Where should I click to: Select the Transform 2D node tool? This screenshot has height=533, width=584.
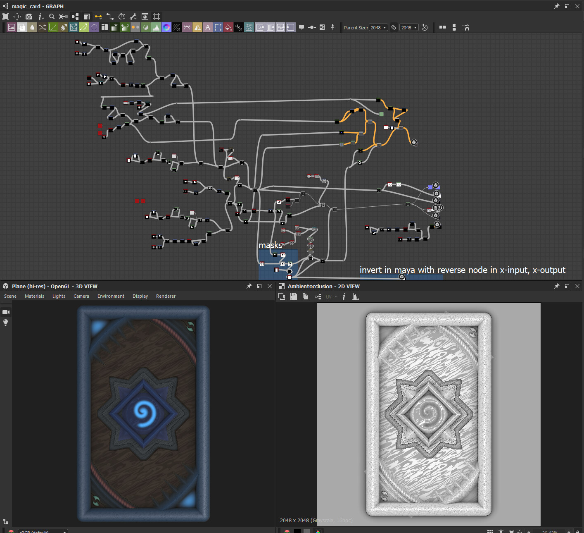click(218, 27)
